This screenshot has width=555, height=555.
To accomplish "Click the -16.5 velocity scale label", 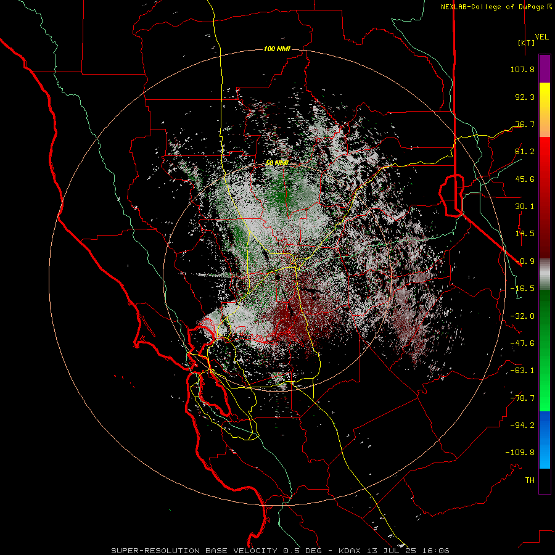I will pyautogui.click(x=522, y=289).
